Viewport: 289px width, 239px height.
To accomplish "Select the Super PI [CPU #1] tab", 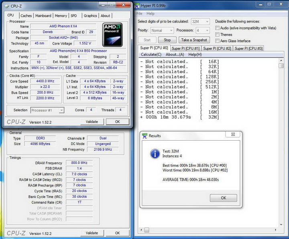I will pos(185,49).
